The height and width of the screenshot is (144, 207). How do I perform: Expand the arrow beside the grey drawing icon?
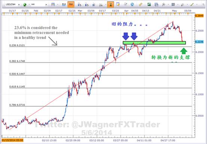pos(187,4)
